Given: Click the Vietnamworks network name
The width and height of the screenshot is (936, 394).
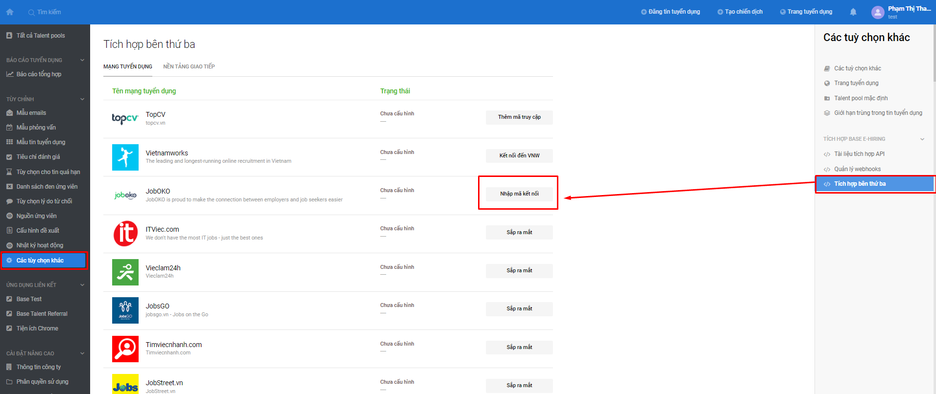Looking at the screenshot, I should coord(167,153).
